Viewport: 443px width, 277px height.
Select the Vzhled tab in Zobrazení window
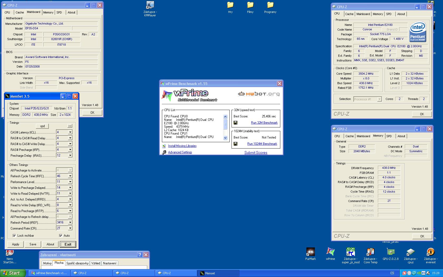pyautogui.click(x=96, y=263)
